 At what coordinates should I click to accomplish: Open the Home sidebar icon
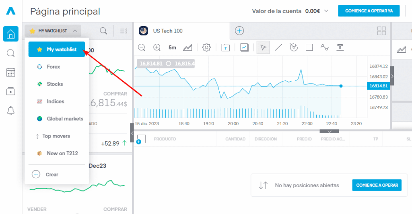click(x=11, y=34)
